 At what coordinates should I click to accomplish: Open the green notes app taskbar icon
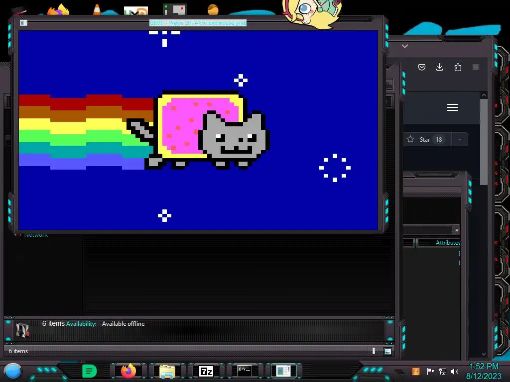click(89, 371)
